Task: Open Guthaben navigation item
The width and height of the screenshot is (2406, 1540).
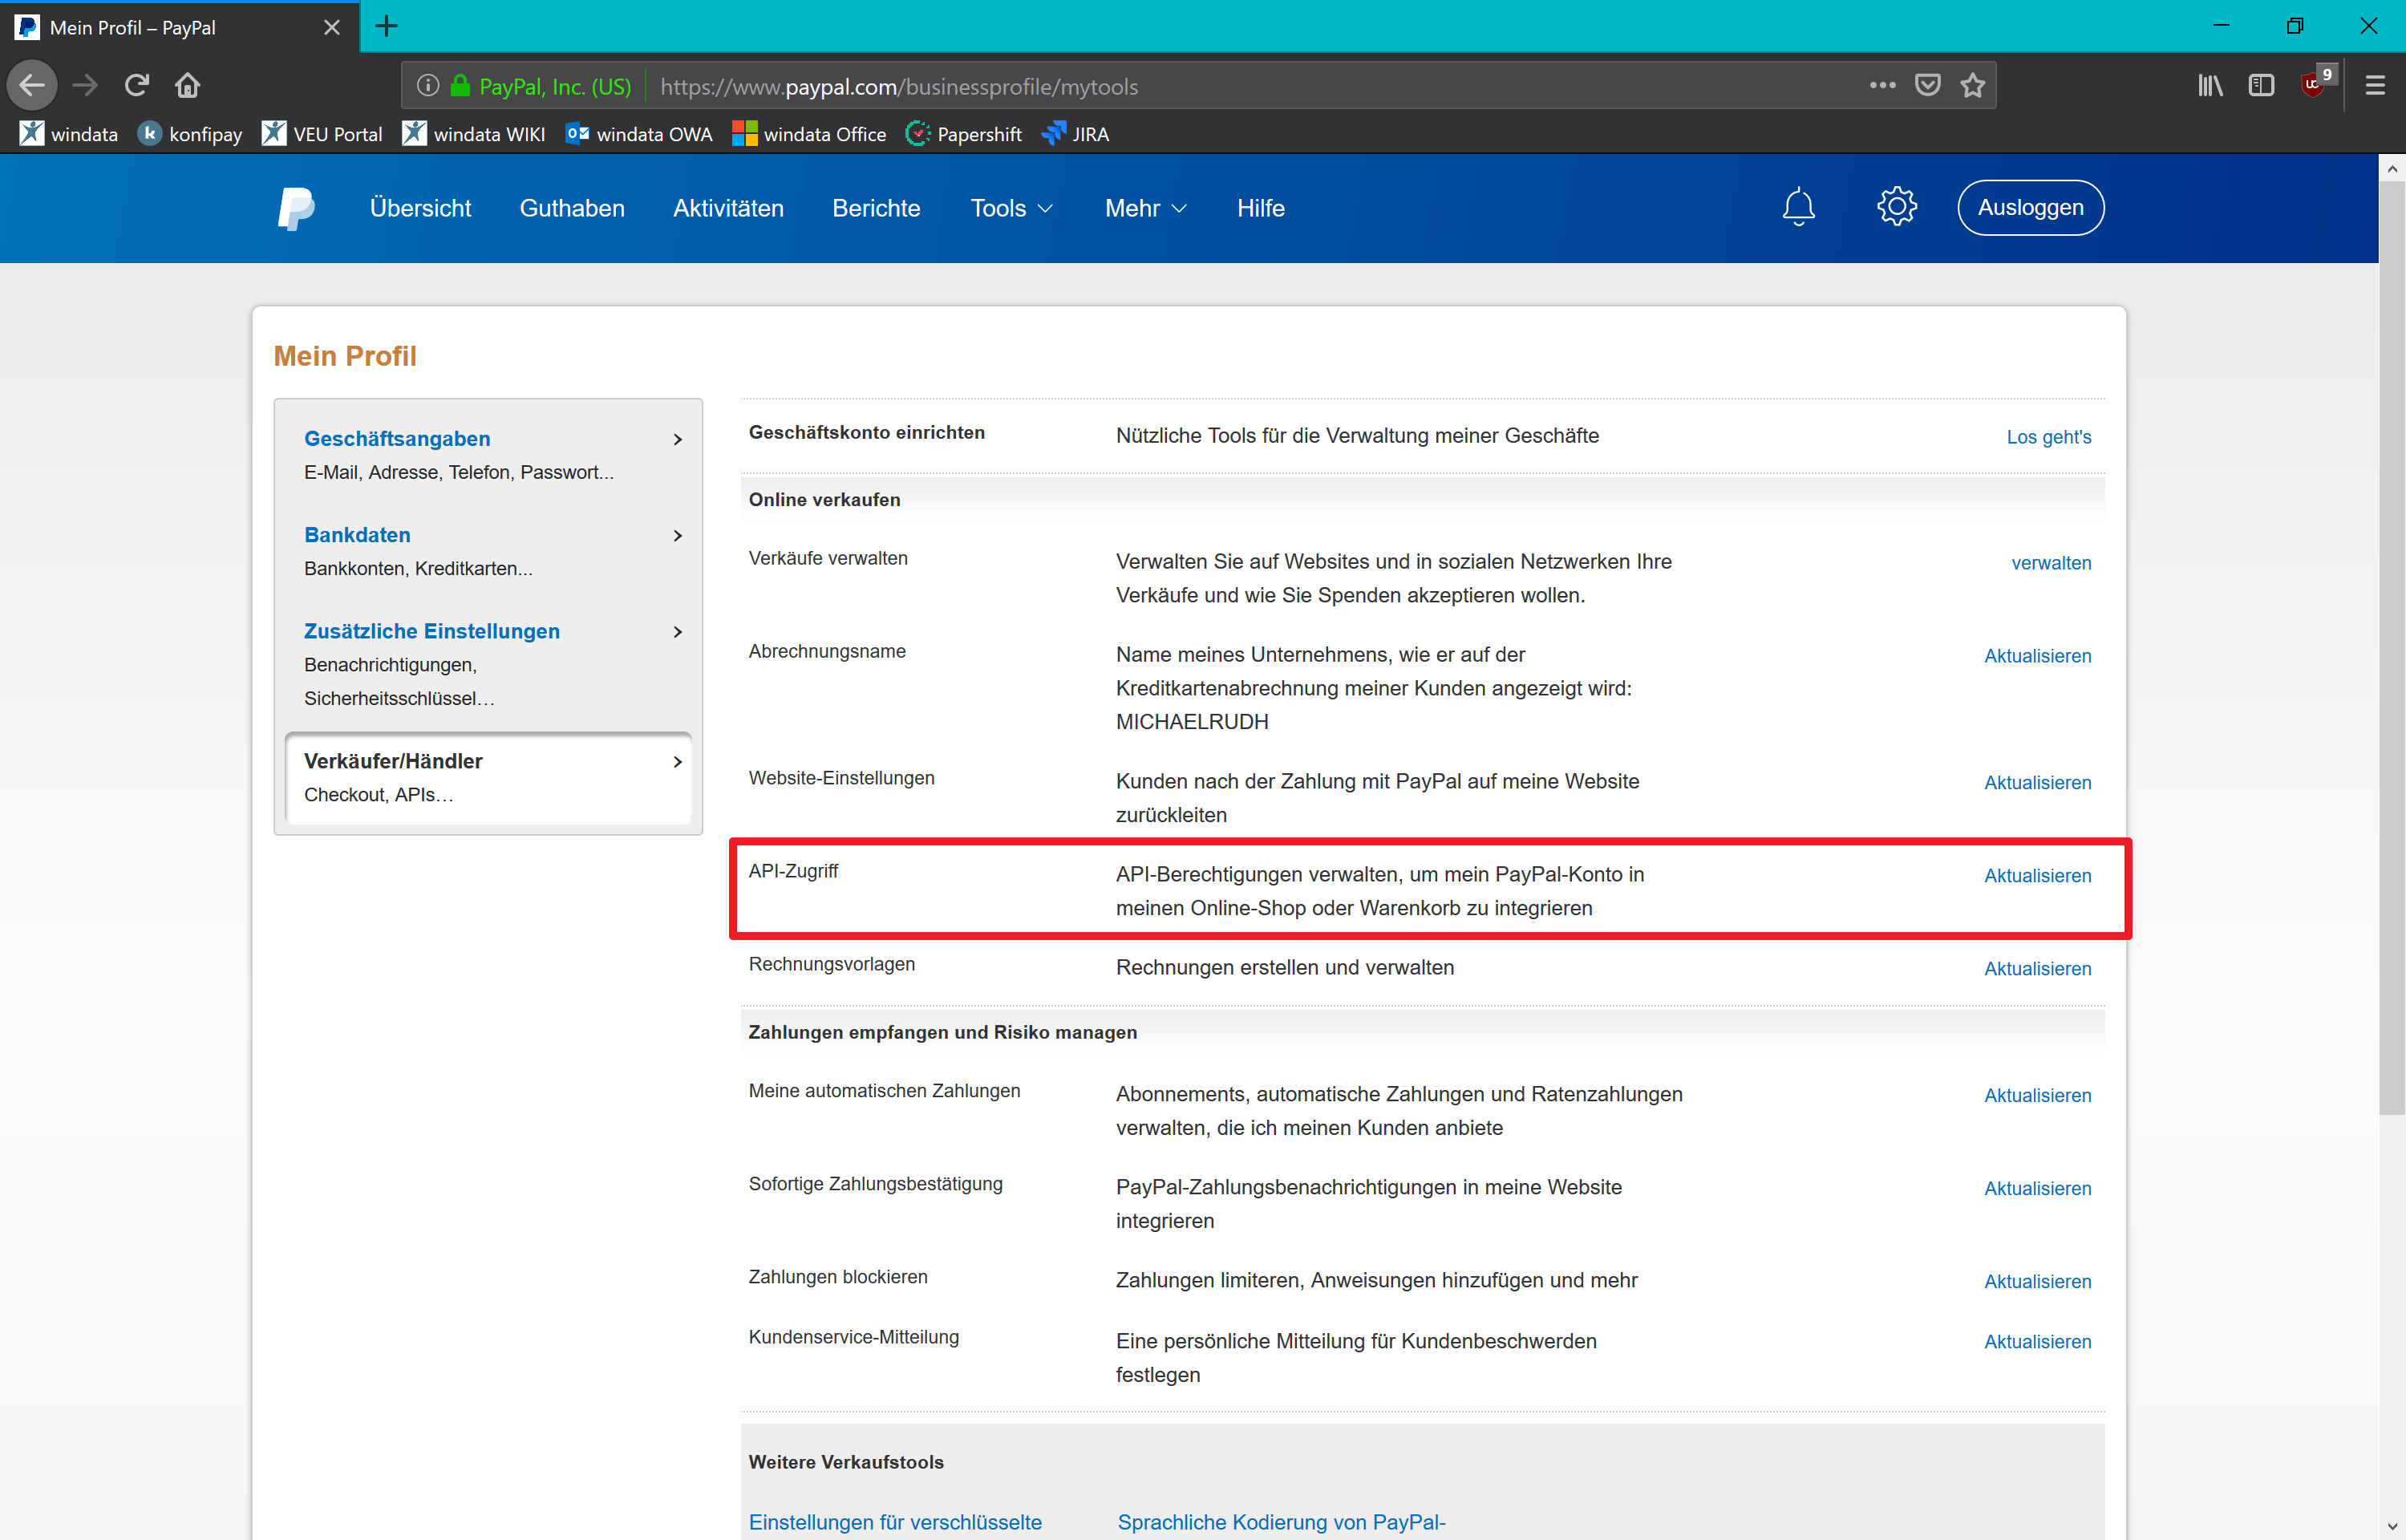Action: point(572,208)
